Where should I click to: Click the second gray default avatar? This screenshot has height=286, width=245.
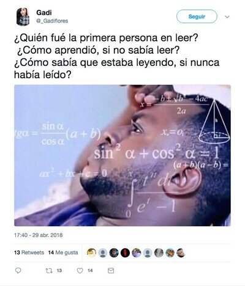(x=148, y=253)
